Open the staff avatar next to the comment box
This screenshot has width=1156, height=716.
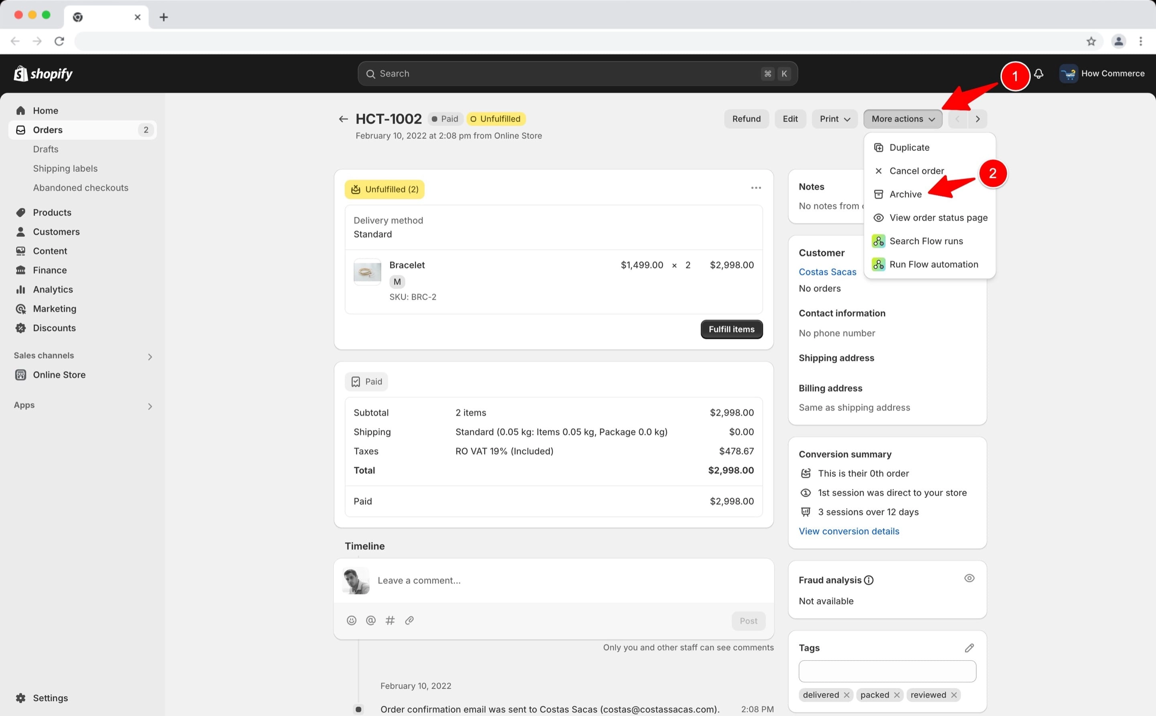click(356, 581)
